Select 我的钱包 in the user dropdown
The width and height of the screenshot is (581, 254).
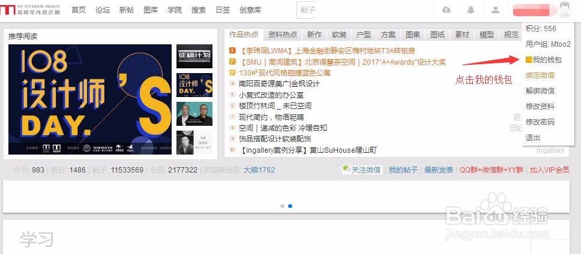tap(547, 59)
